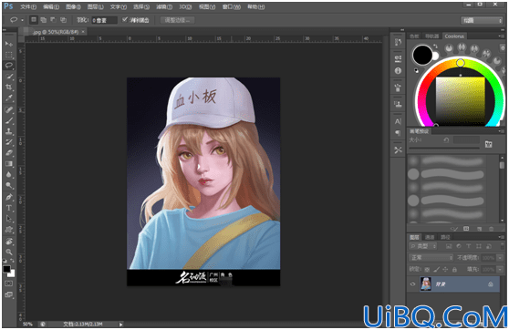Open the Character panel icon
The image size is (509, 330).
point(398,121)
